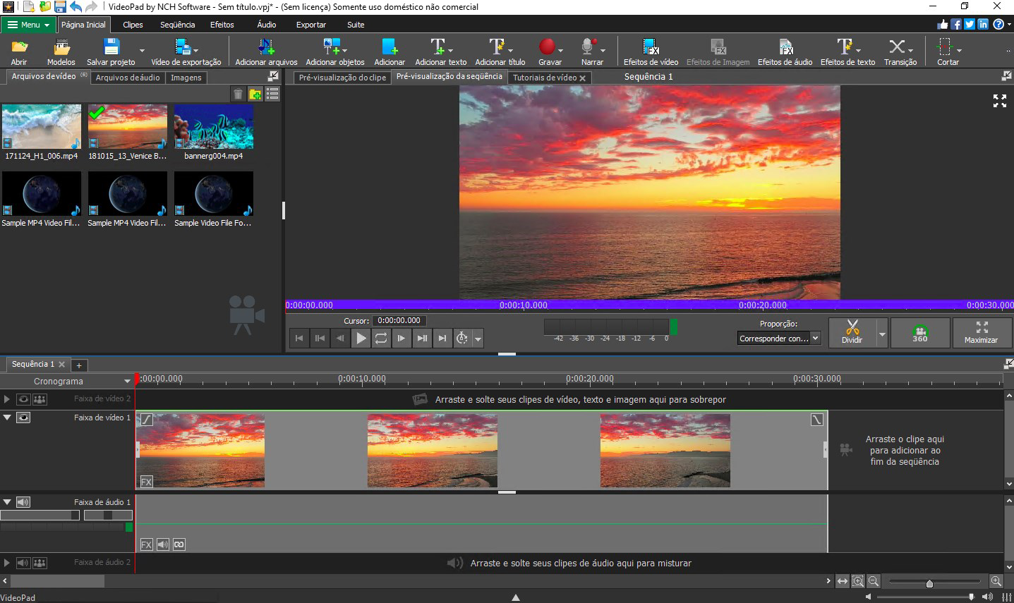Expand the Faixa de vídeo 2 track
The width and height of the screenshot is (1014, 603).
(6, 398)
